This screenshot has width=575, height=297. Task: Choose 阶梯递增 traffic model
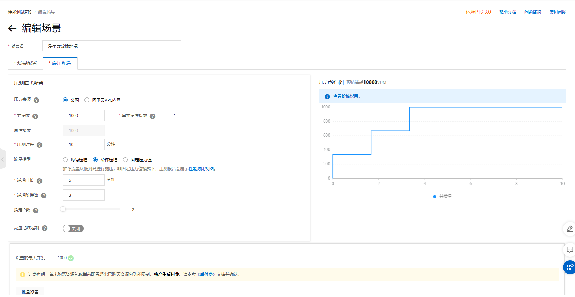point(95,160)
